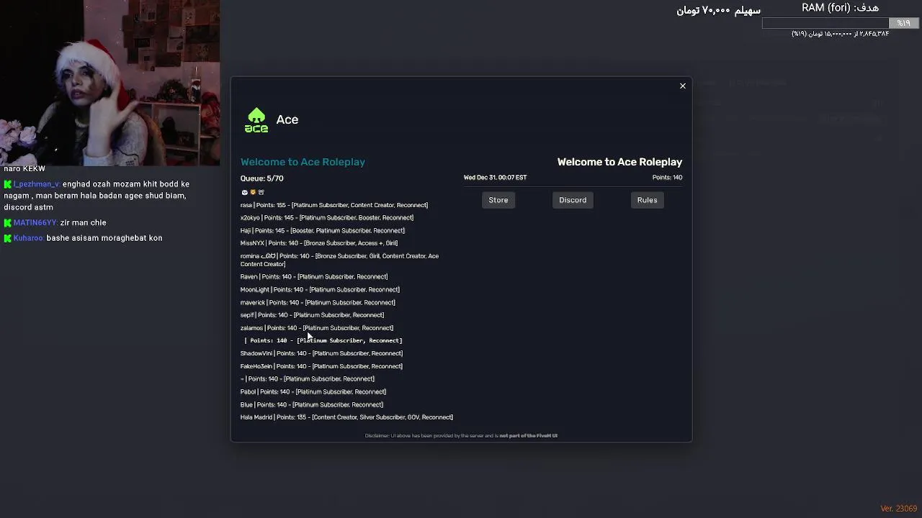The width and height of the screenshot is (922, 518).
Task: Open the Store button
Action: coord(498,200)
